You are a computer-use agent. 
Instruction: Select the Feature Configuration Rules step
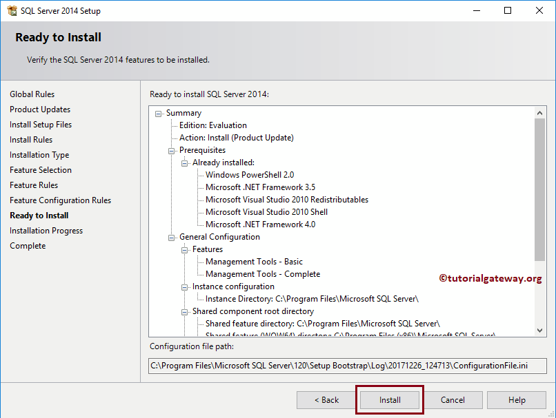pos(60,200)
